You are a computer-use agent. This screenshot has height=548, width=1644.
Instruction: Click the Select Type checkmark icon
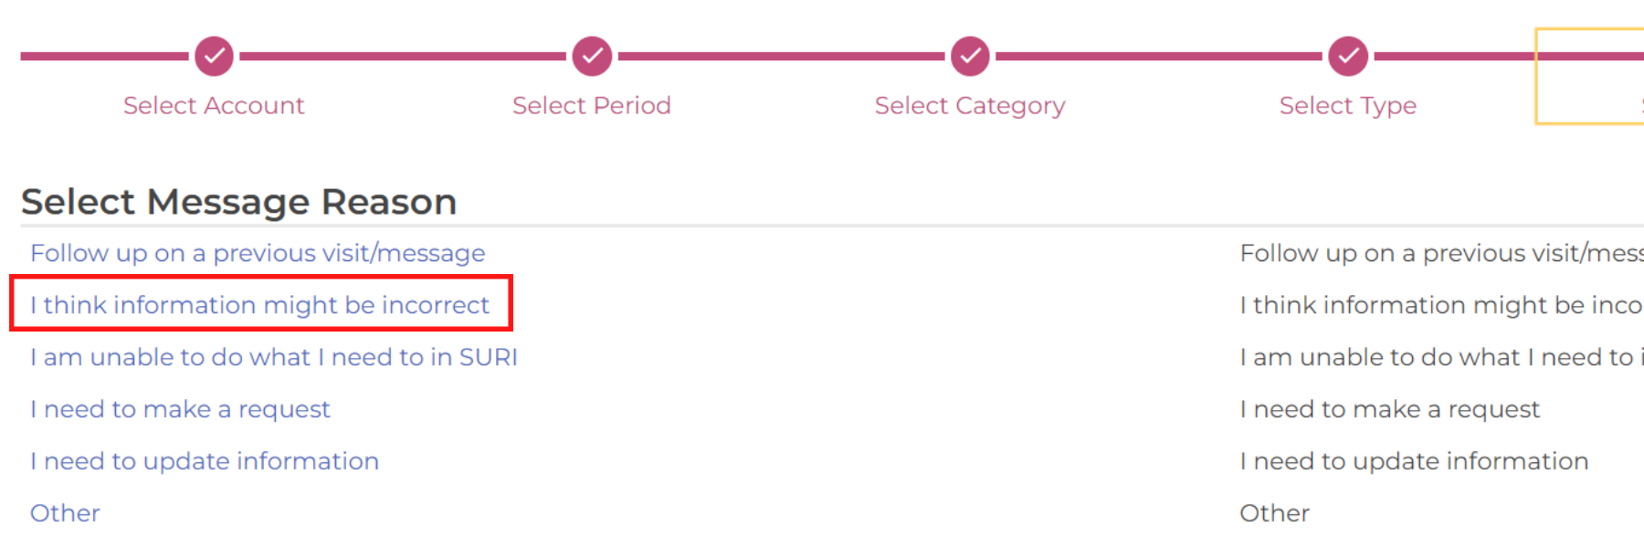pyautogui.click(x=1348, y=56)
